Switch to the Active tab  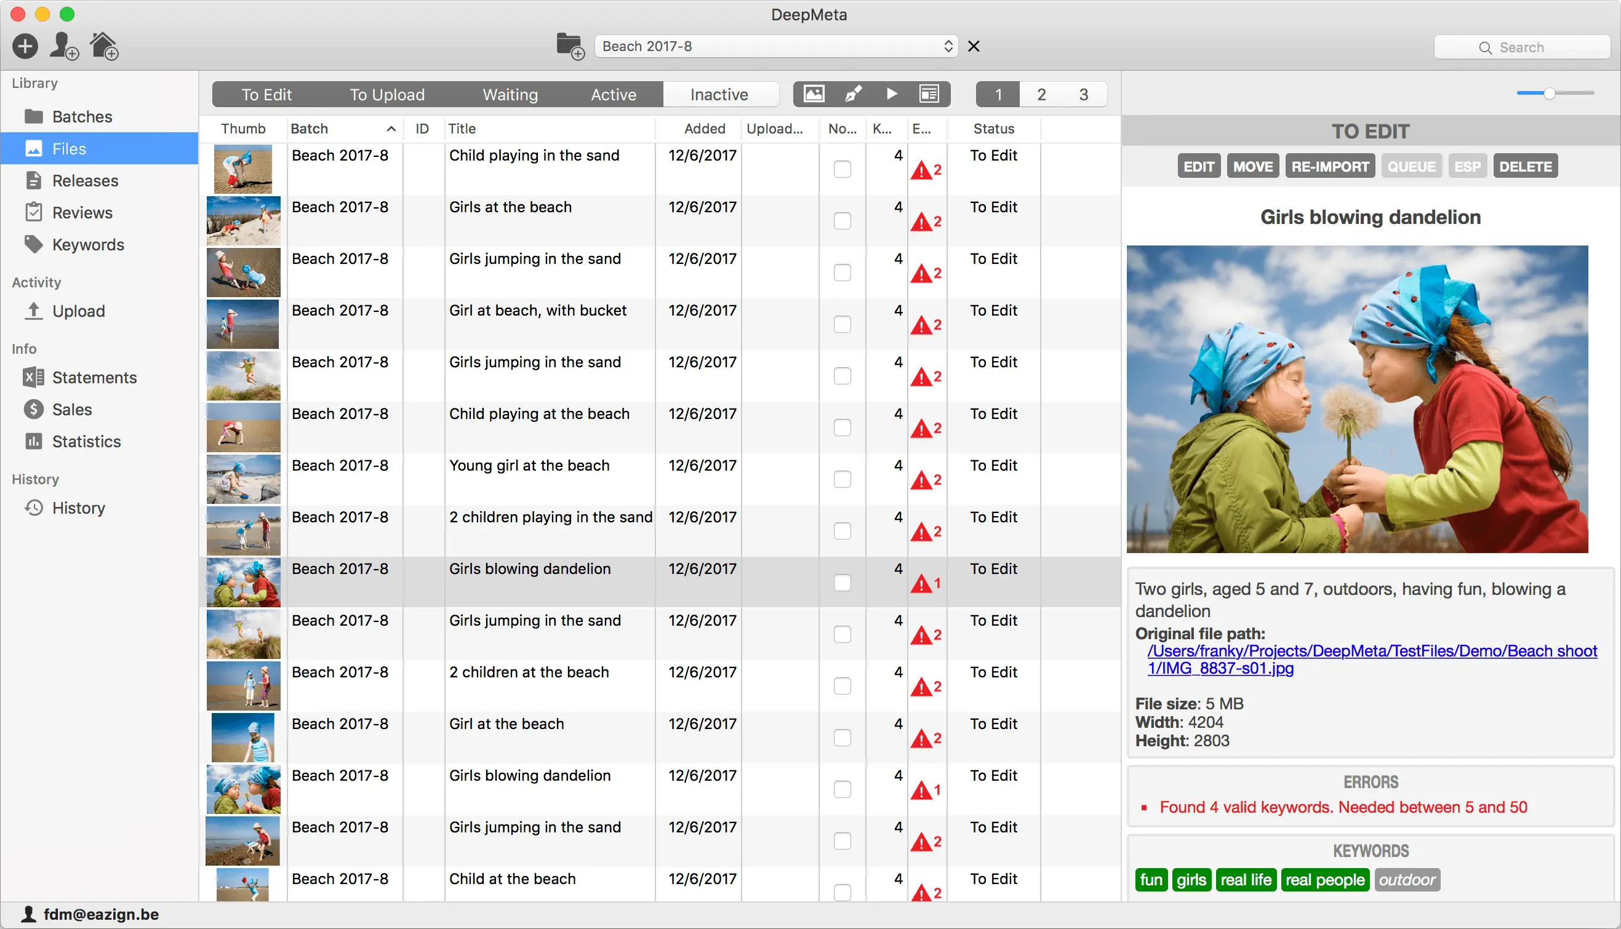point(614,94)
